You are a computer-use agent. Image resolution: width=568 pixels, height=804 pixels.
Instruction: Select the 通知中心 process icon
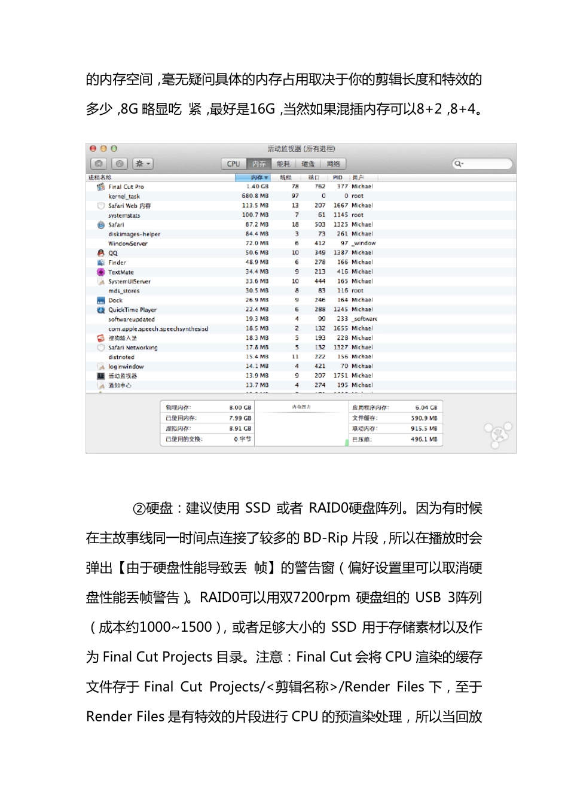pos(101,385)
